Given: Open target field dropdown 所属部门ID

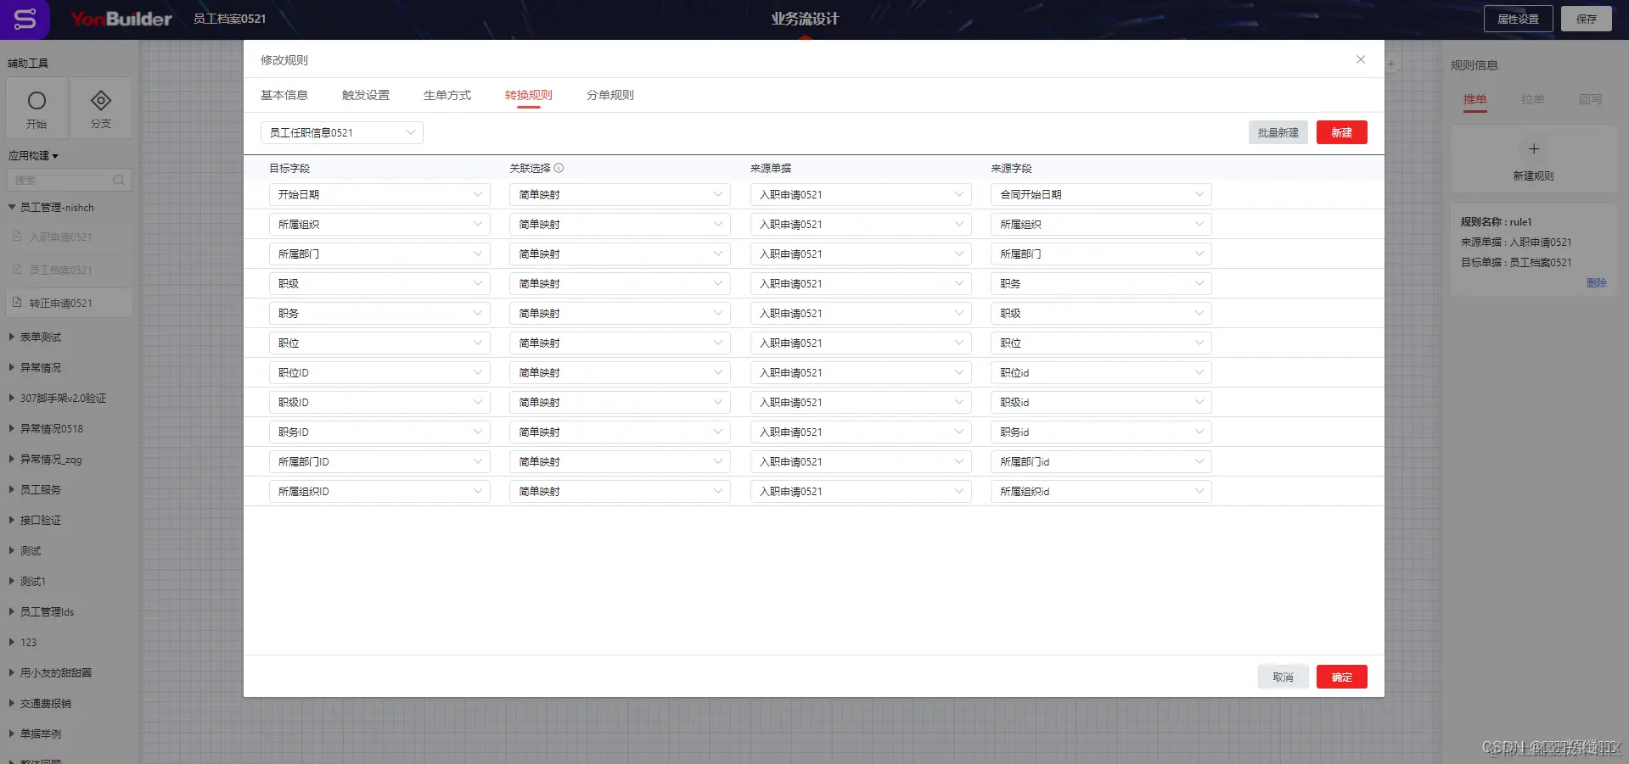Looking at the screenshot, I should pyautogui.click(x=379, y=461).
